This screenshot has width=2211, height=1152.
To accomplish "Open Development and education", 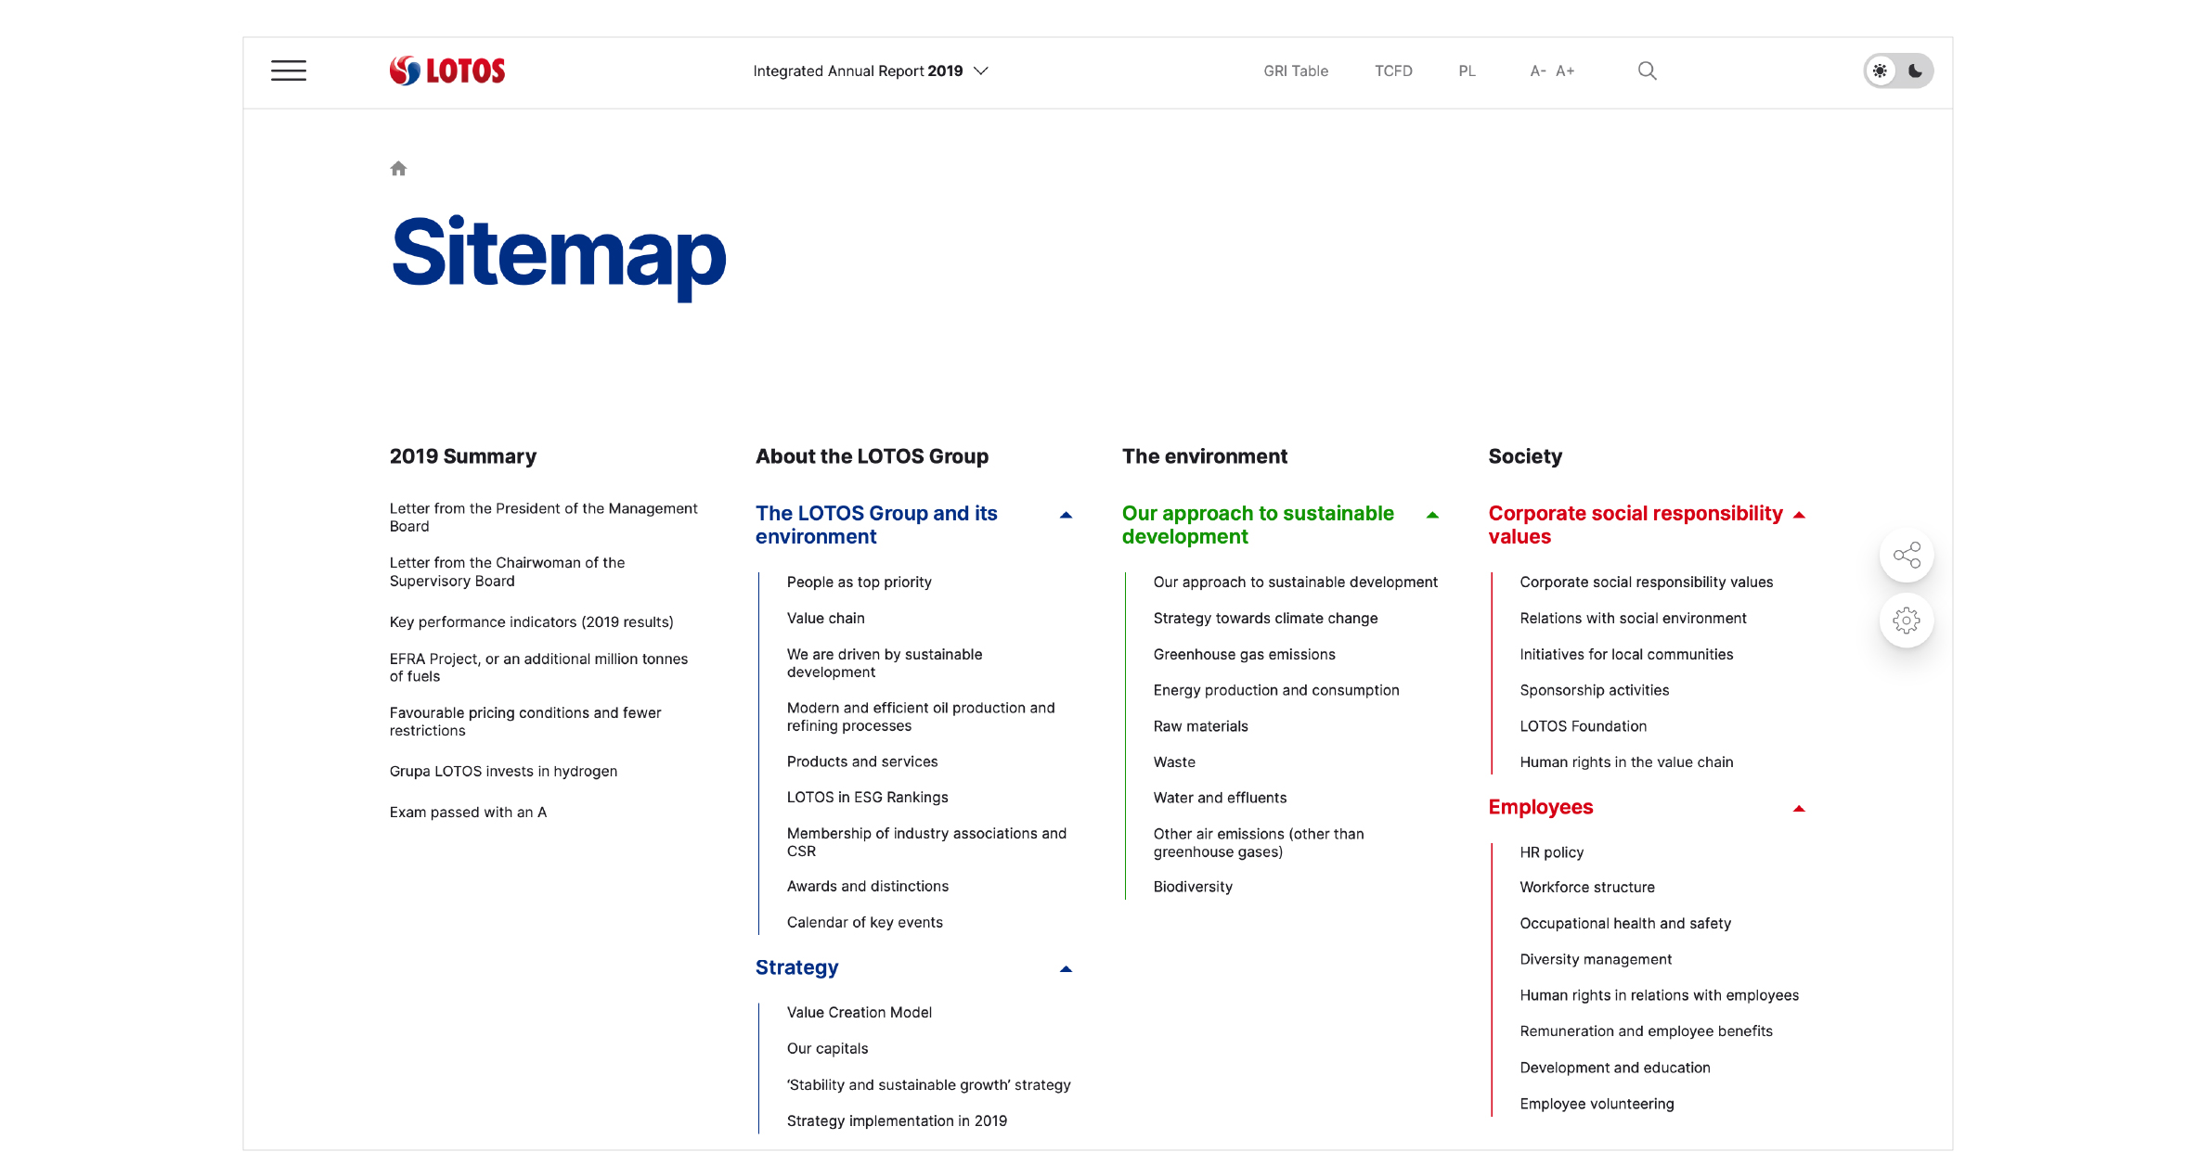I will pos(1616,1069).
